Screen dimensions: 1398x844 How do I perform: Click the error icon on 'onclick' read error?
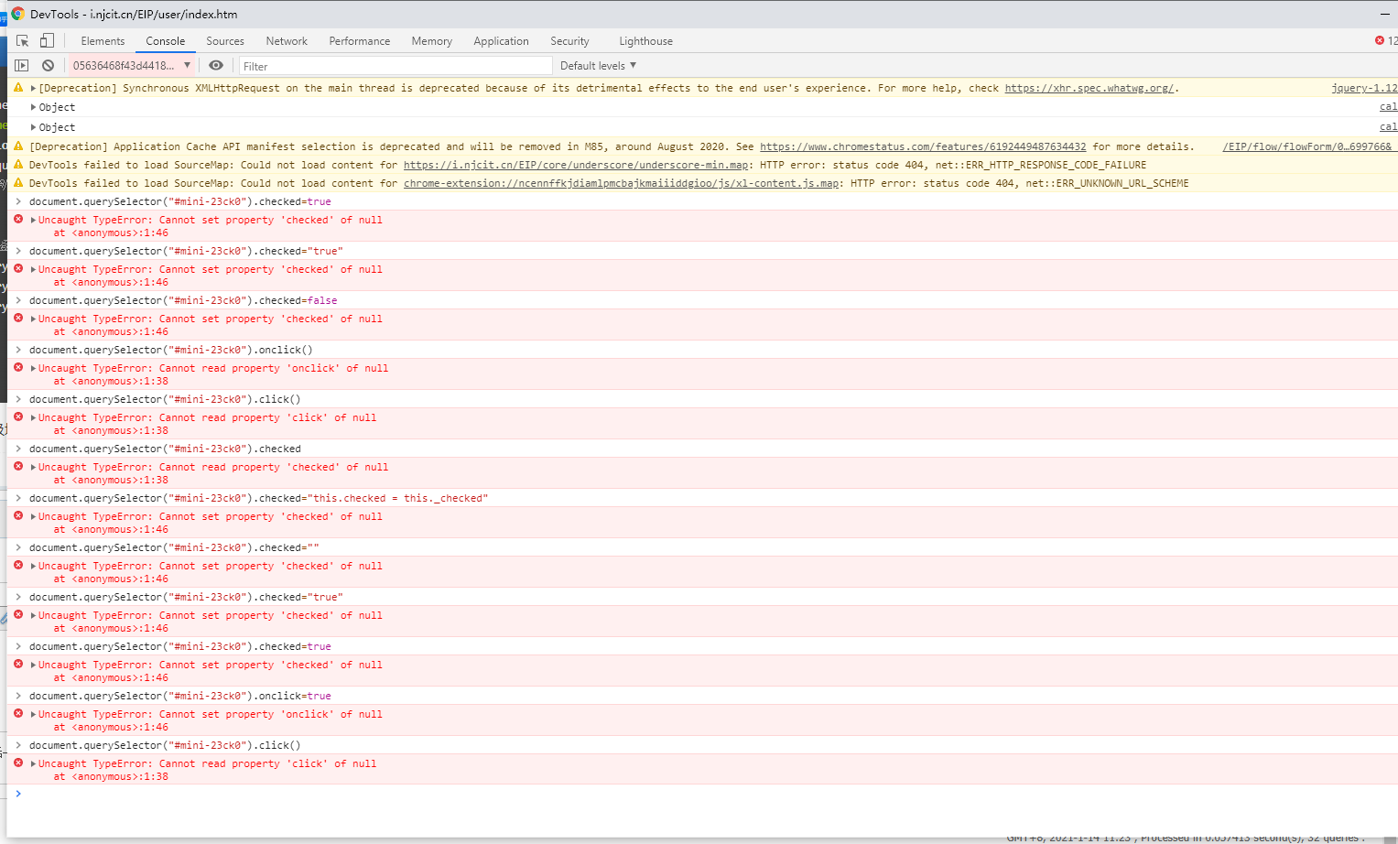tap(18, 367)
